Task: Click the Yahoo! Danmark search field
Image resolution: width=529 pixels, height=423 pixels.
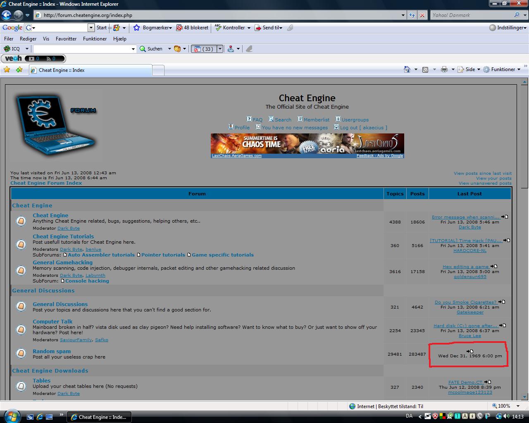Action: [x=471, y=15]
